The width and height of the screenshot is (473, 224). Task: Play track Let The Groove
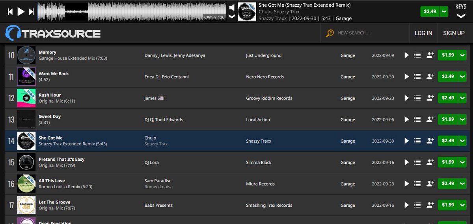(407, 205)
